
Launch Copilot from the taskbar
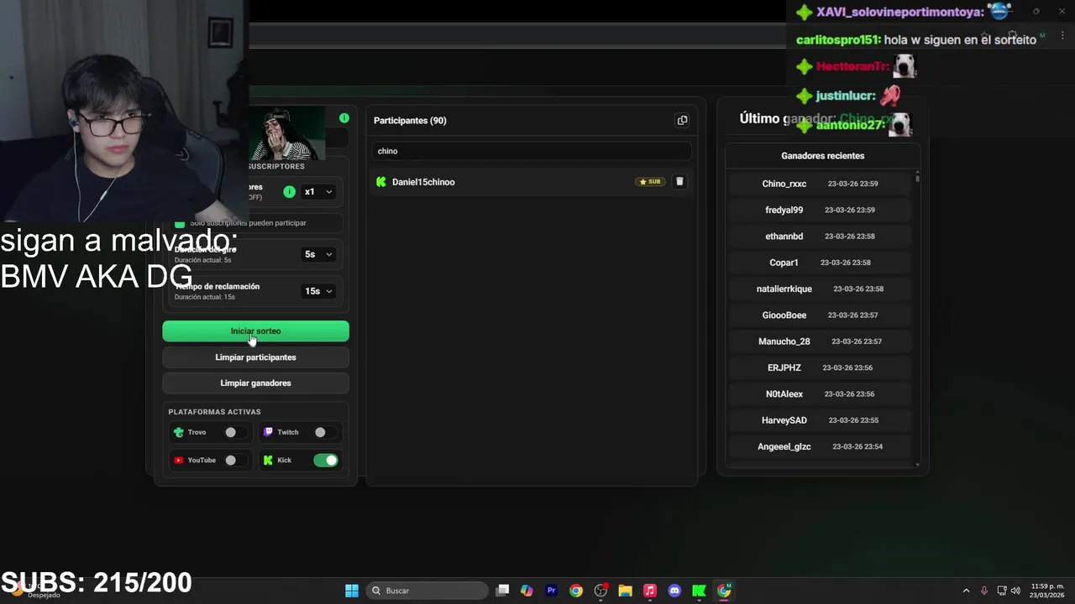coord(527,591)
